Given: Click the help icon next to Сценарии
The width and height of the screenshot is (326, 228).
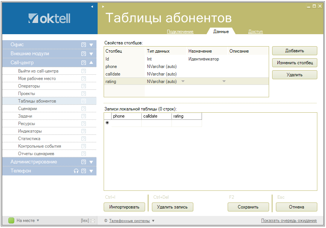Looking at the screenshot, I should (84, 109).
